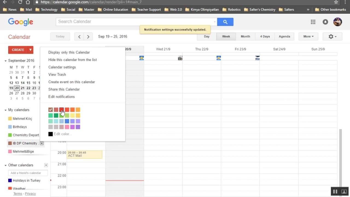Image resolution: width=350 pixels, height=197 pixels.
Task: Select Share this Calendar
Action: click(x=64, y=89)
